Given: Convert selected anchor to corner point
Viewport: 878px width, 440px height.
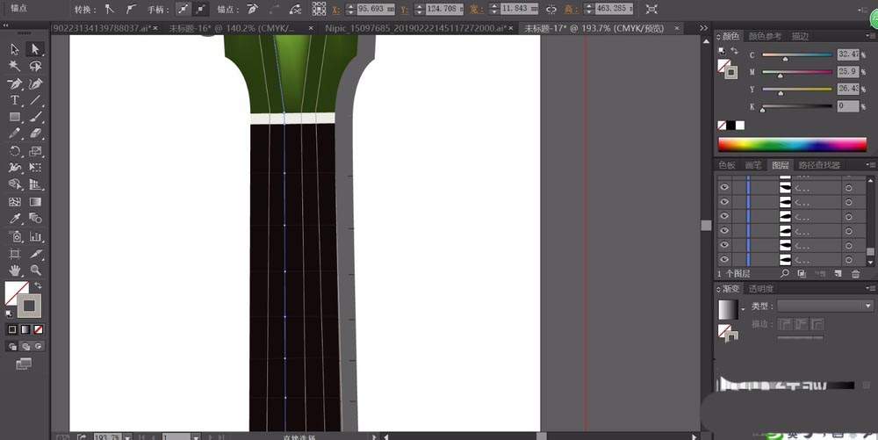Looking at the screenshot, I should [110, 9].
